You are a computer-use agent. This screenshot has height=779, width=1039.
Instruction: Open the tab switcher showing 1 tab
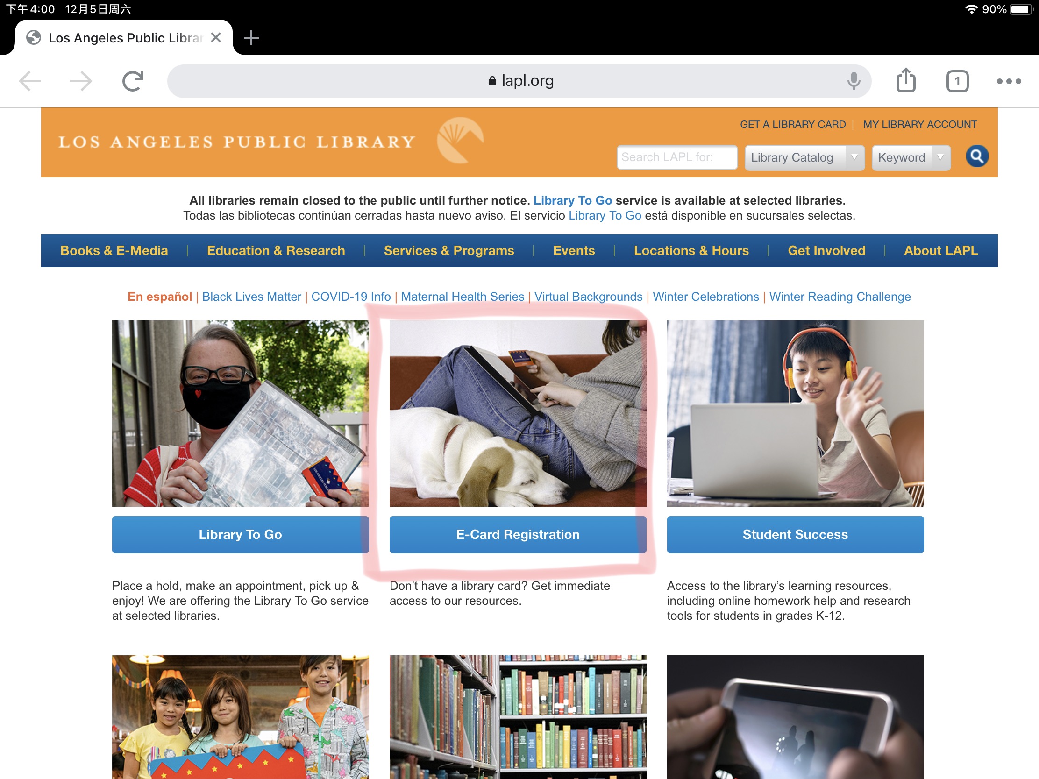click(957, 81)
